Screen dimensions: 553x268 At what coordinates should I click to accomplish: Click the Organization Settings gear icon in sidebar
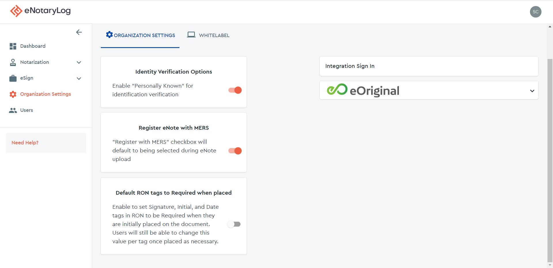click(x=13, y=94)
